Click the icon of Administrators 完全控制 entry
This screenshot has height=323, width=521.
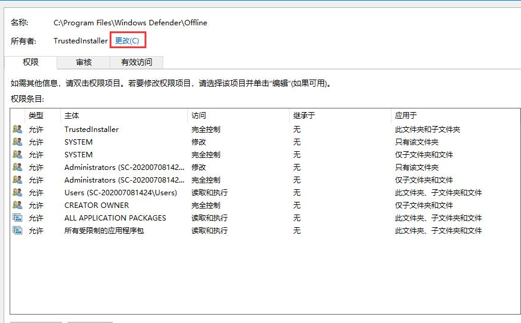(x=17, y=180)
